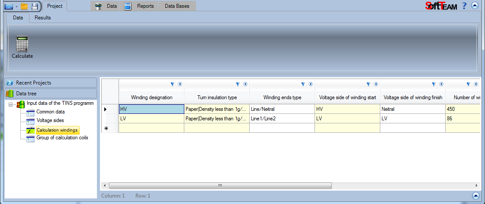Image resolution: width=485 pixels, height=204 pixels.
Task: Select Calculation windings in the tree
Action: point(58,130)
